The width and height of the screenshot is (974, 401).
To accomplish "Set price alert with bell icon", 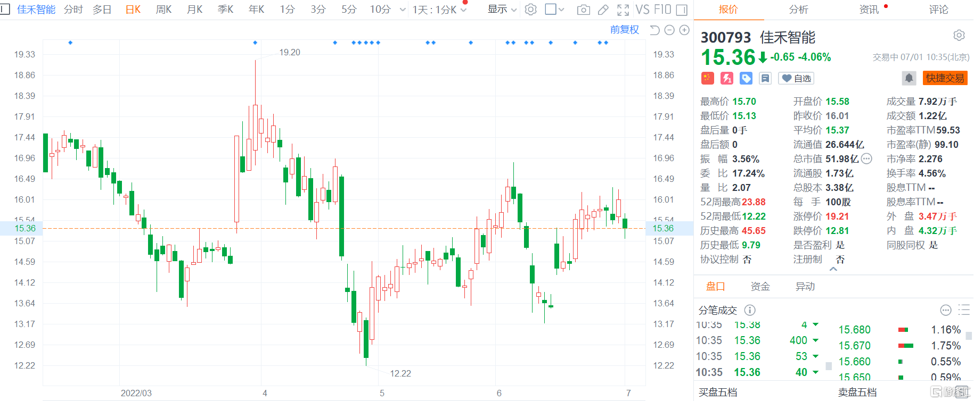I will pos(908,78).
